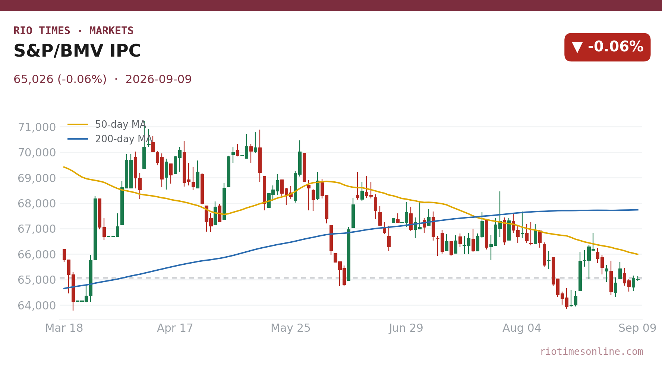
Task: Click the Jun 29 x-axis date label
Action: click(406, 328)
